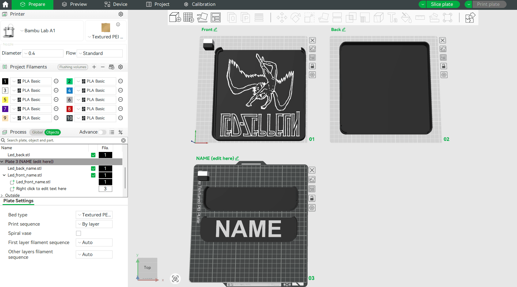This screenshot has height=287, width=517.
Task: Open Project Filaments settings gear
Action: (x=121, y=67)
